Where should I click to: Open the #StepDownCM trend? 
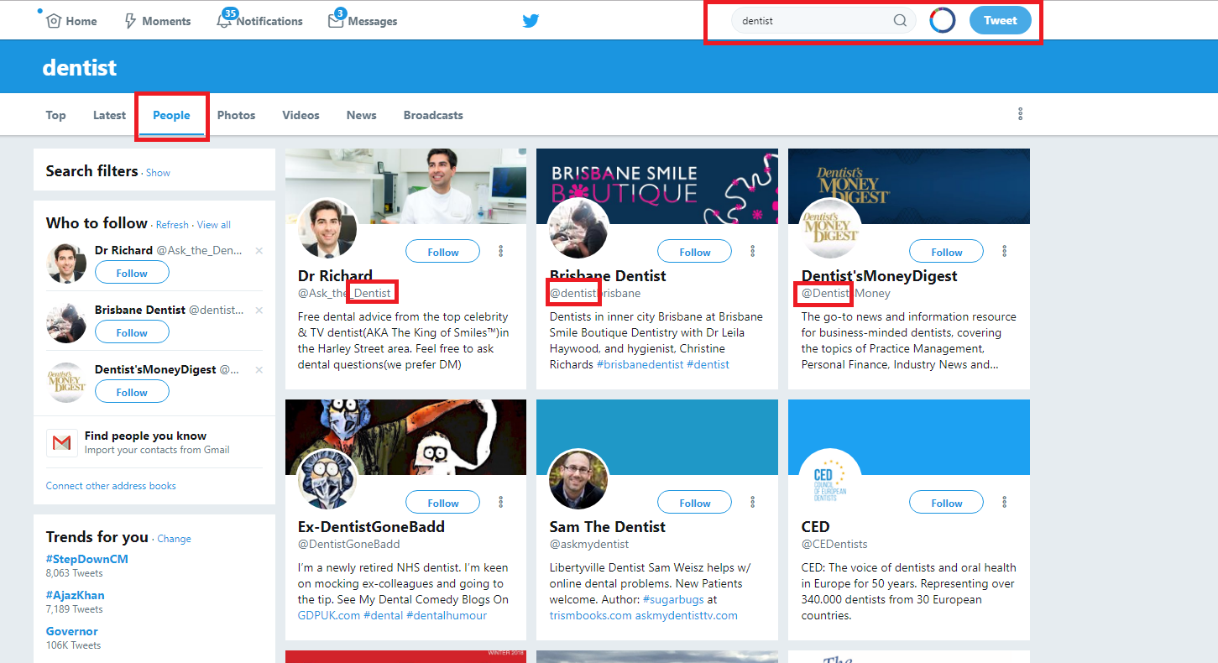click(87, 559)
